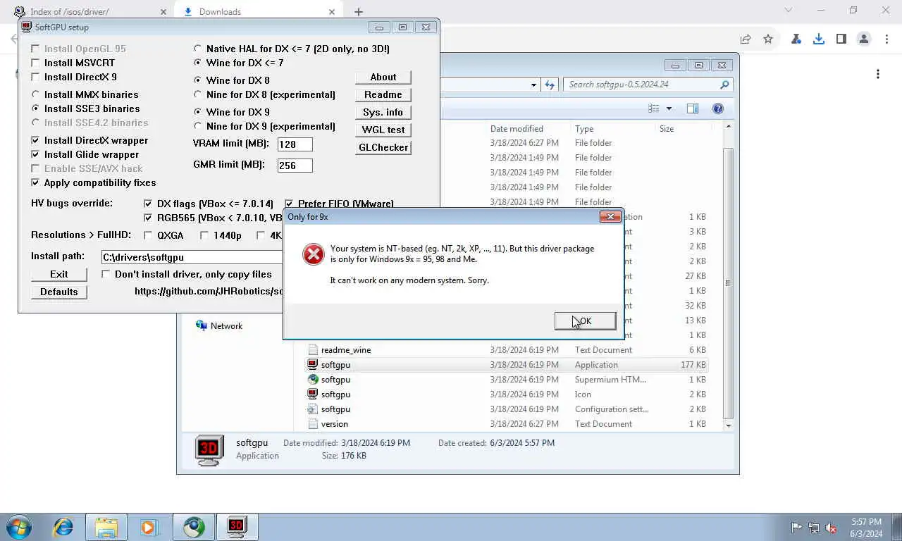This screenshot has height=541, width=902.
Task: Open the Windows Start menu orb
Action: [19, 527]
